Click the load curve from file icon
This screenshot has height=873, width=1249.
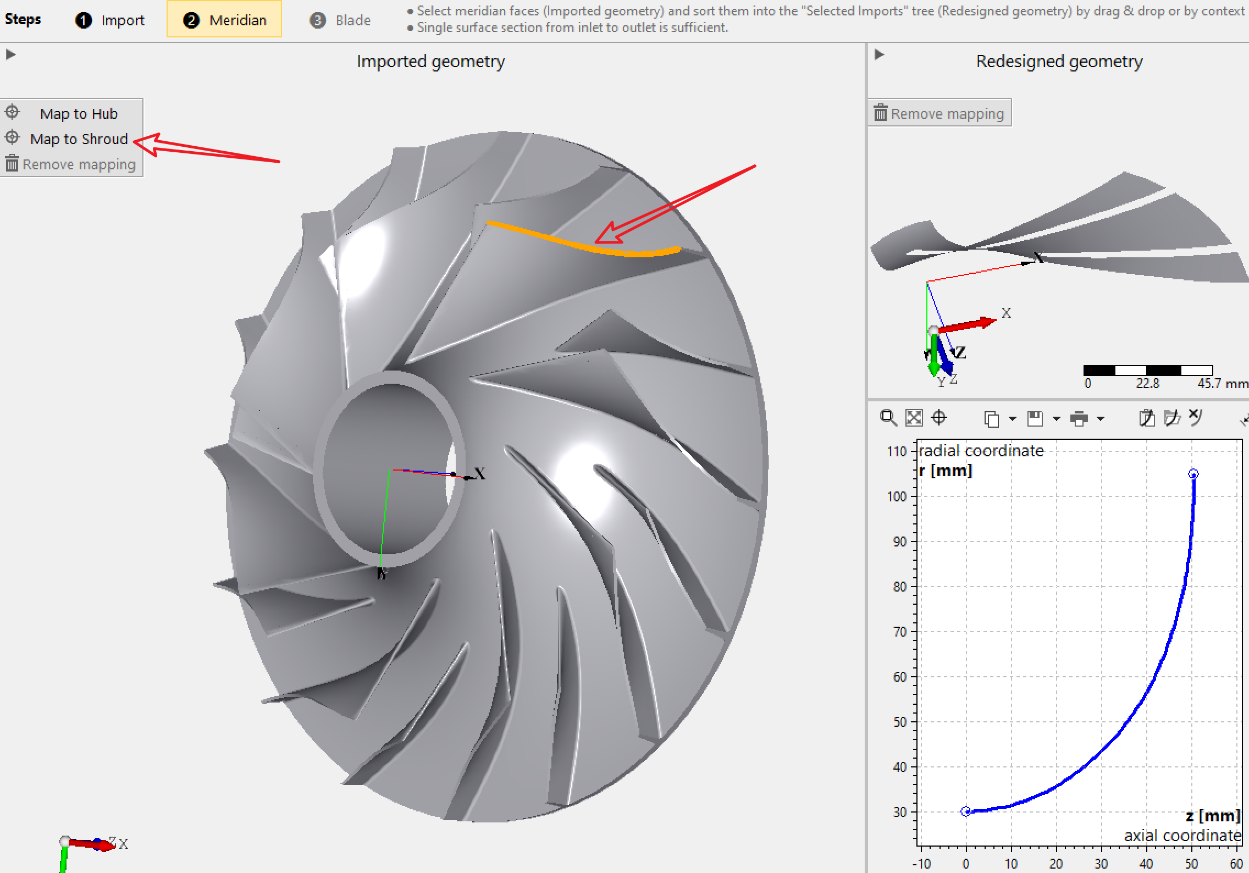click(1171, 418)
